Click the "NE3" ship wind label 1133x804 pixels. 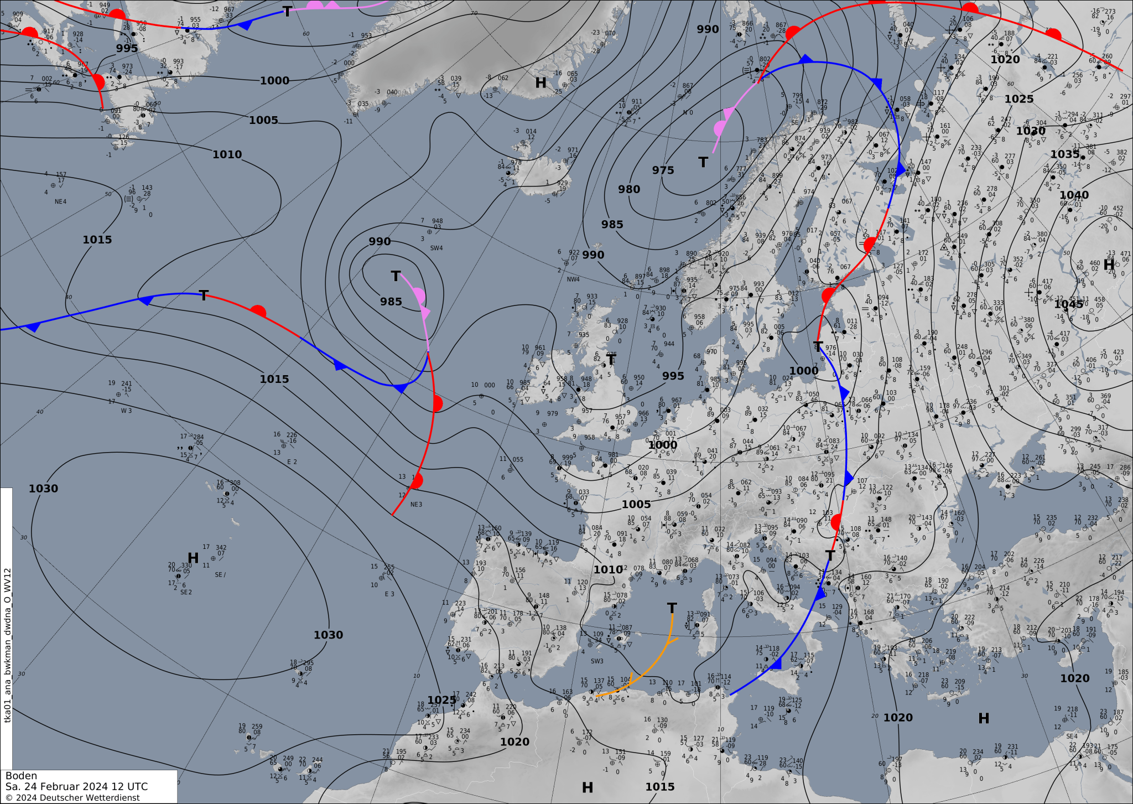coord(416,505)
